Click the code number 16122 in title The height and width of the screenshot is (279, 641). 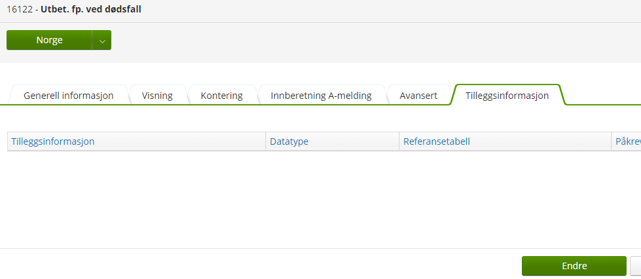point(20,9)
